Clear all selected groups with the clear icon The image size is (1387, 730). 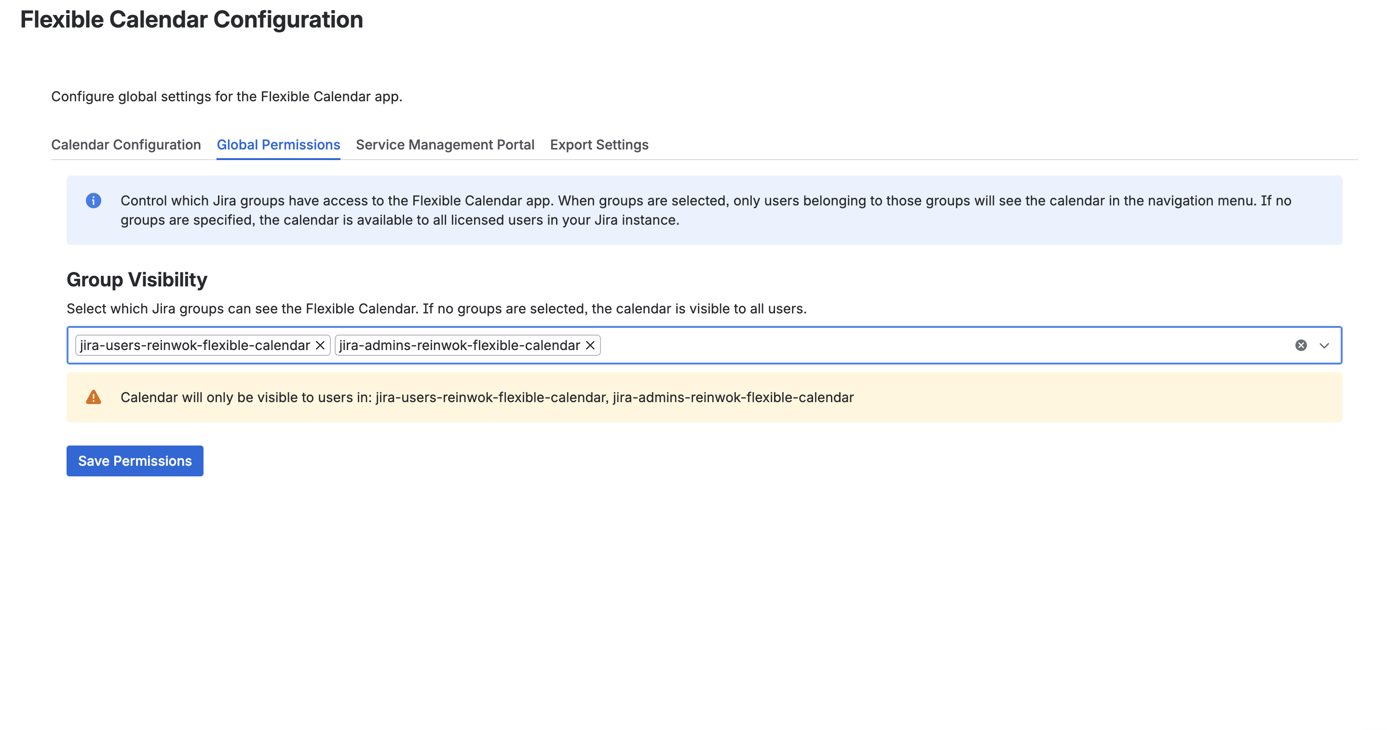tap(1301, 345)
